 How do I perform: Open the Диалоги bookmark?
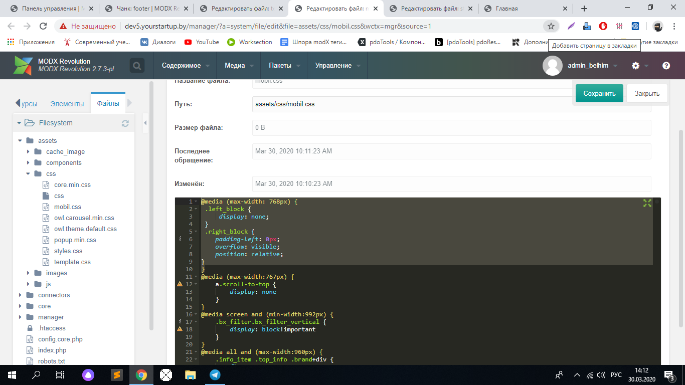[x=158, y=42]
